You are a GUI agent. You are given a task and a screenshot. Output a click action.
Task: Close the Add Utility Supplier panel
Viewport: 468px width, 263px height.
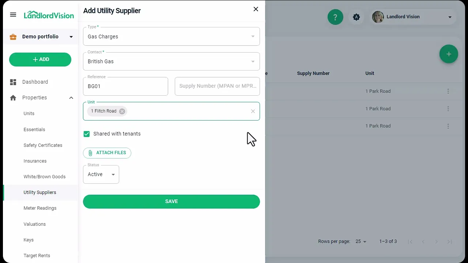256,9
